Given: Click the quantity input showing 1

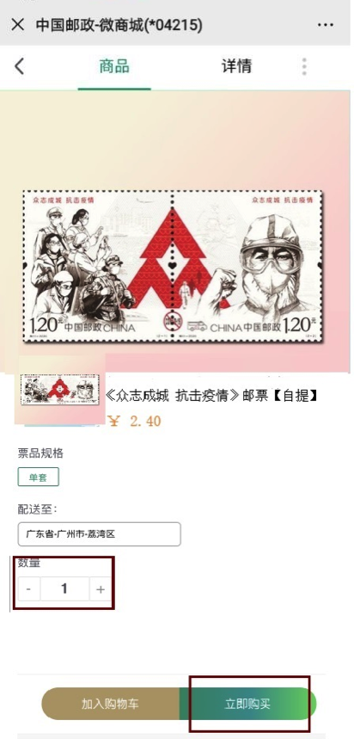Looking at the screenshot, I should pos(64,589).
